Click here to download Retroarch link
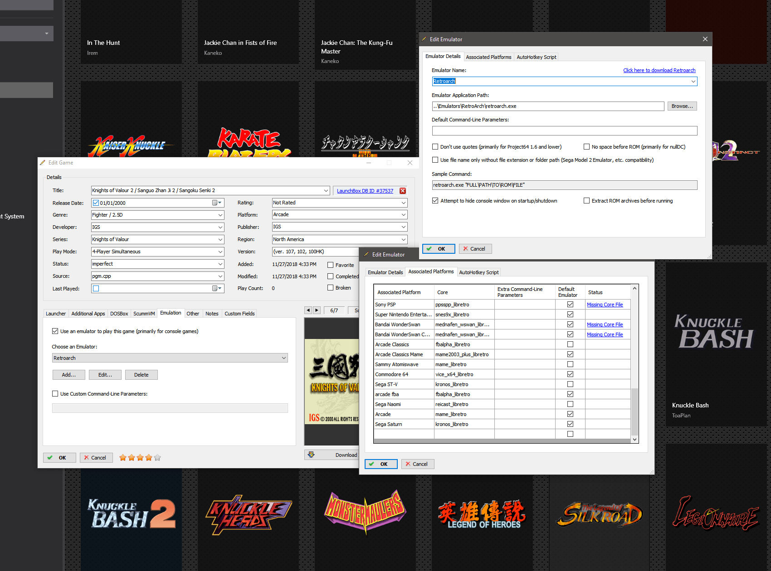The image size is (771, 571). 659,70
